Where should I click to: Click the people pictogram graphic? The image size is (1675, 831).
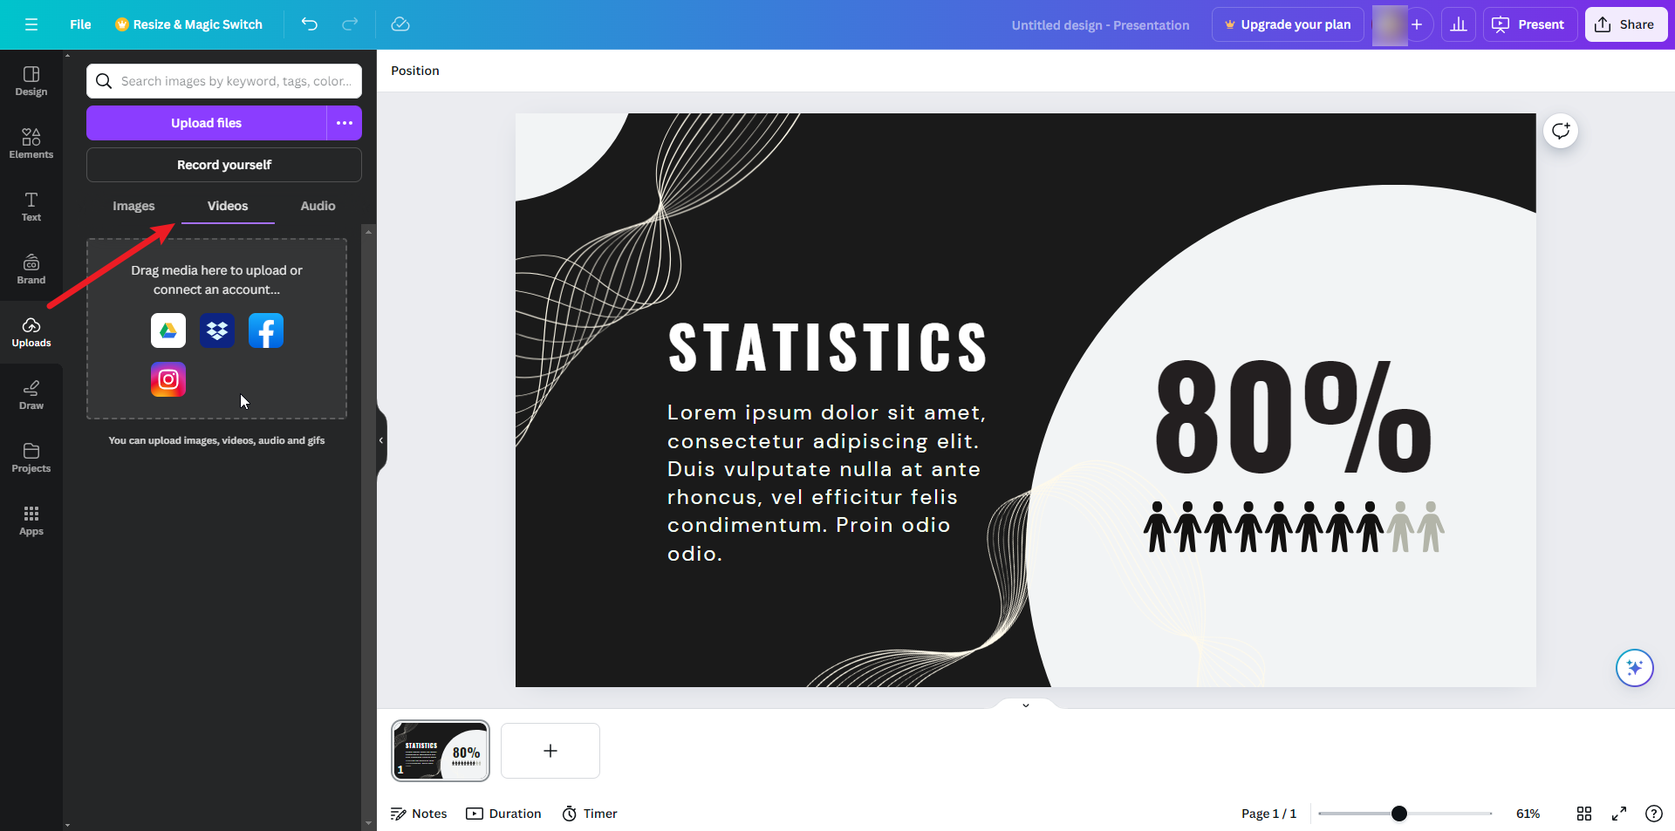(1294, 527)
